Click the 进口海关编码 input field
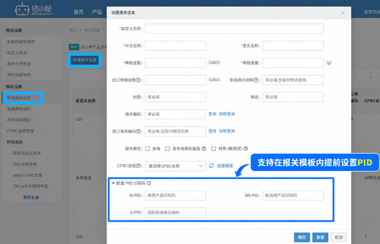This screenshot has height=244, width=380. pos(175,131)
